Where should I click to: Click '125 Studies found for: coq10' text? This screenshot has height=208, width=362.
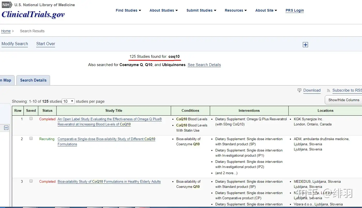coord(155,57)
